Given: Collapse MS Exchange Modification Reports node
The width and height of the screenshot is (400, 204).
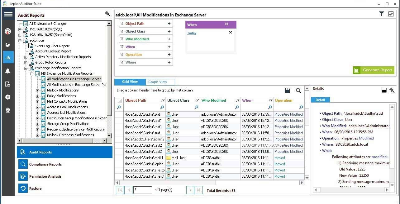Looking at the screenshot, I should click(x=32, y=74).
